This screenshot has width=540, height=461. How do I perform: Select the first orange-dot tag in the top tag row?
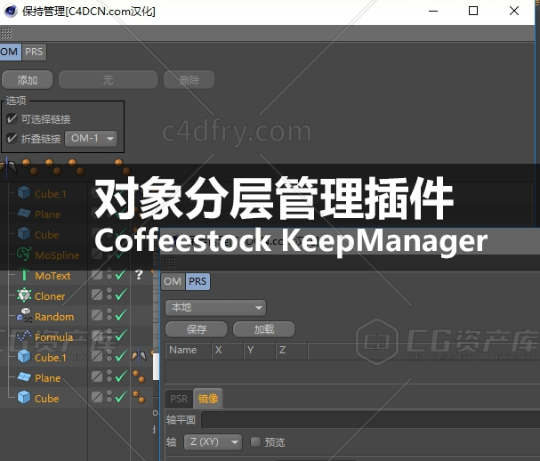[30, 166]
